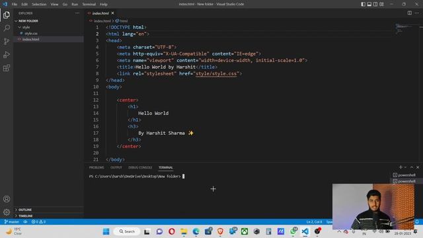Open Microsoft Edge from the taskbar

coord(196,231)
